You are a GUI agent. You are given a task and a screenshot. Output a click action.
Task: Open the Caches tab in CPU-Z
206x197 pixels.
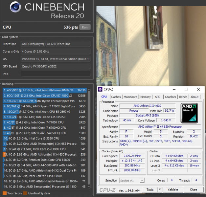[x=116, y=97]
